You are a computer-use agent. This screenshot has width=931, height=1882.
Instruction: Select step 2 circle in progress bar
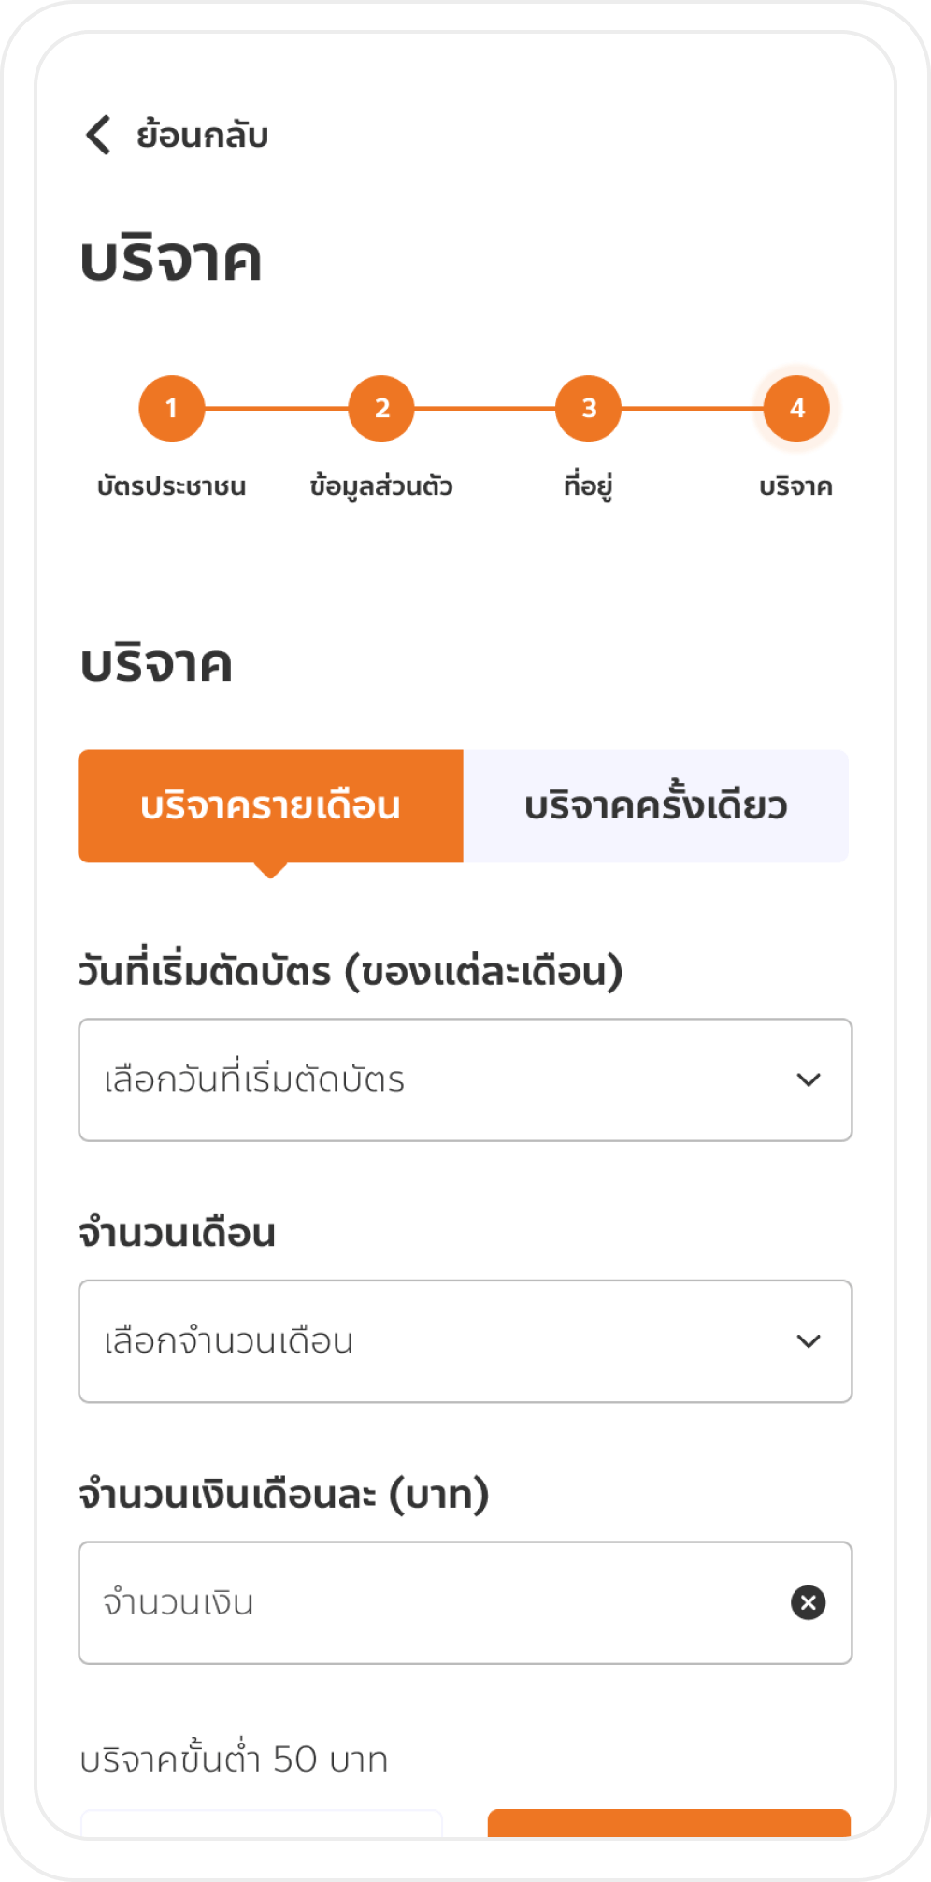(x=381, y=409)
